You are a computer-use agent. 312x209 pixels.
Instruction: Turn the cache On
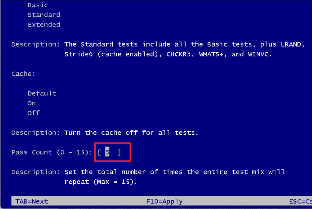click(x=31, y=103)
